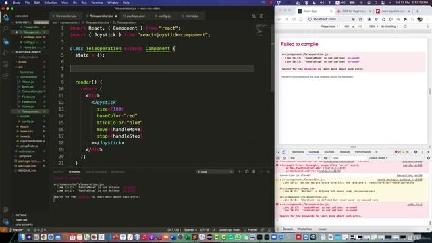432x243 pixels.
Task: Switch to the Network tab in DevTools
Action: click(x=344, y=152)
